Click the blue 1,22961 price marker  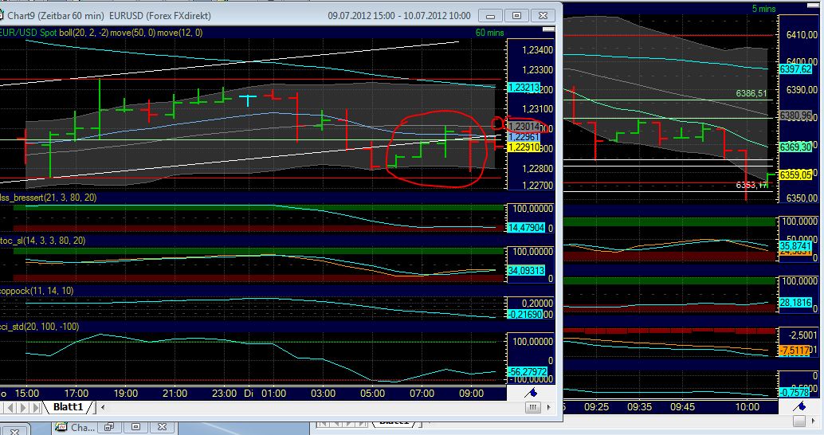pyautogui.click(x=524, y=136)
